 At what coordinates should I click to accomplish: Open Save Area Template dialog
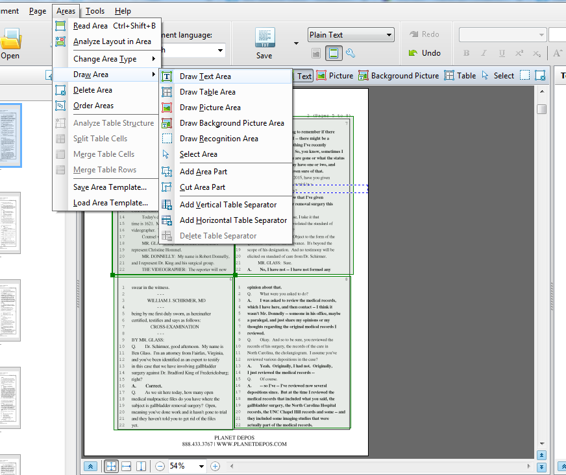pyautogui.click(x=106, y=187)
